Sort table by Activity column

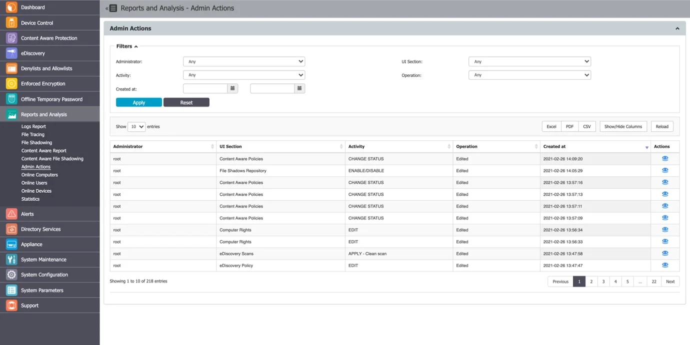[x=399, y=146]
